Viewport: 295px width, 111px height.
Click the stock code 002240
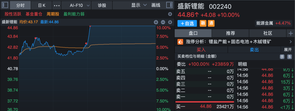click(220, 6)
